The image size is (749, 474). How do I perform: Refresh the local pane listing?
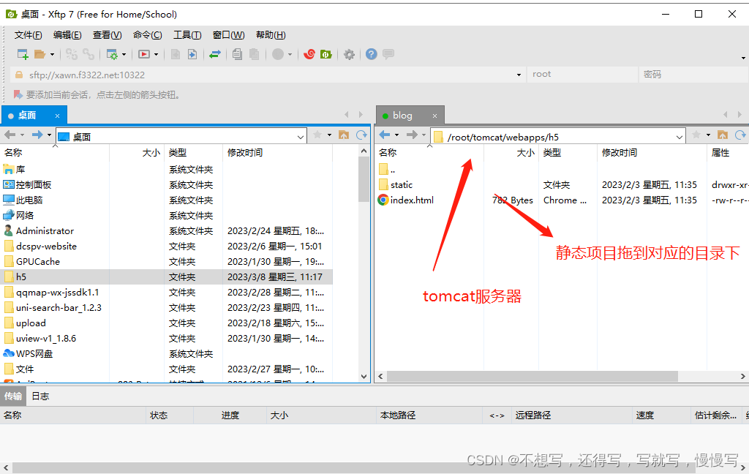(x=361, y=135)
